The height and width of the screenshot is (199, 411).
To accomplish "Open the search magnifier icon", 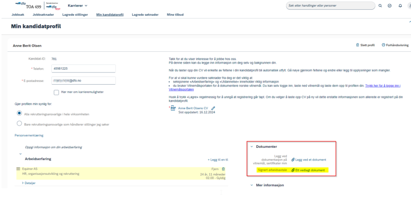I will coord(380,6).
